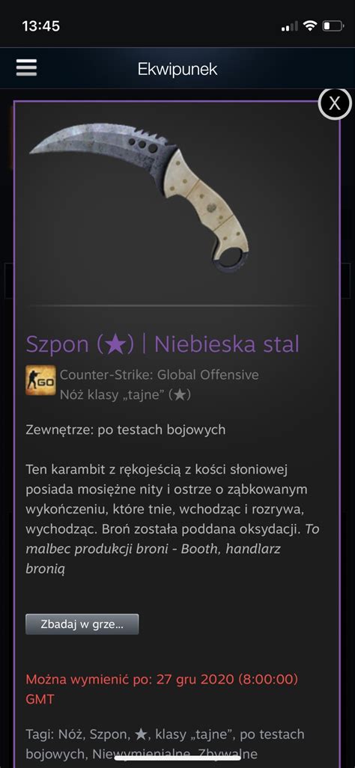Tap the Tagi list text
355x768 pixels.
(165, 743)
